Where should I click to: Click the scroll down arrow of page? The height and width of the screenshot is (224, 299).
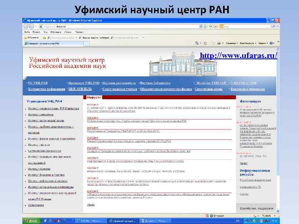[278, 211]
